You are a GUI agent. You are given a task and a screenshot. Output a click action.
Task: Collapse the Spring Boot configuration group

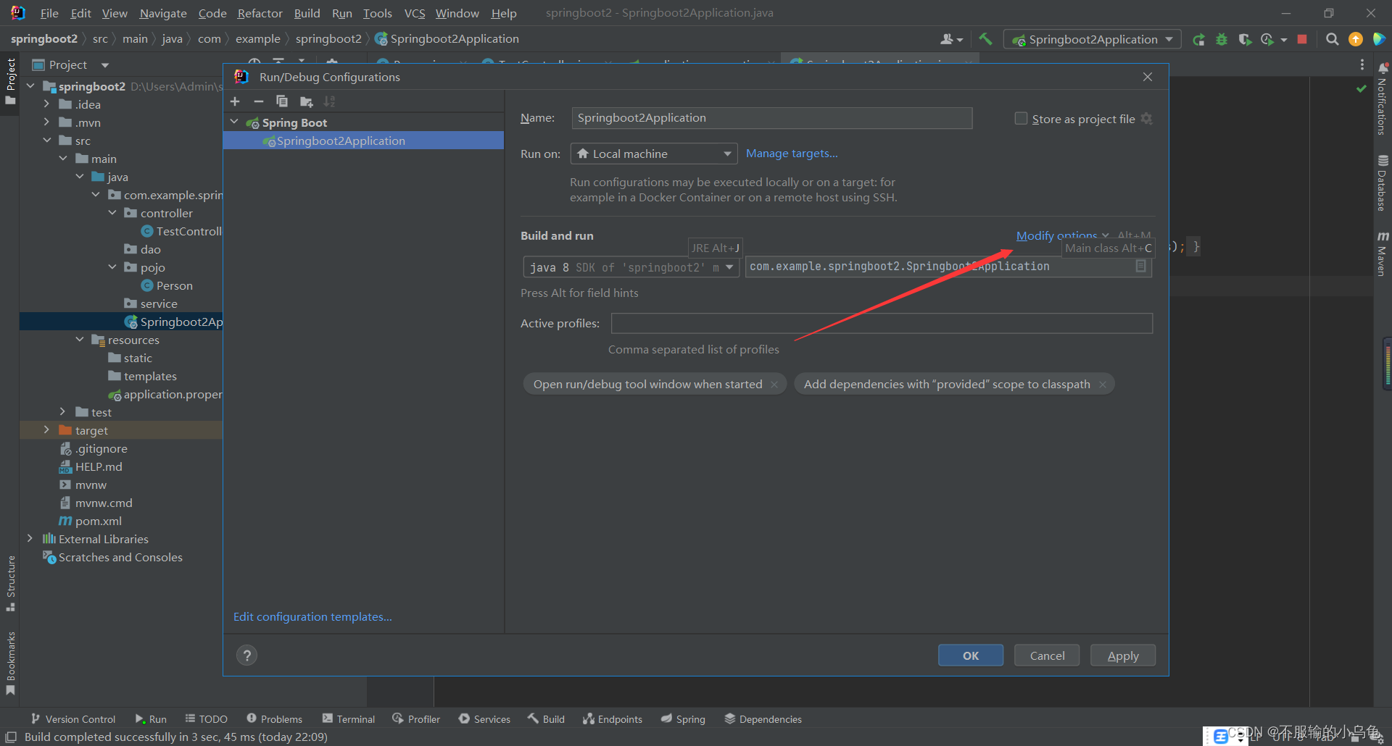(x=234, y=122)
